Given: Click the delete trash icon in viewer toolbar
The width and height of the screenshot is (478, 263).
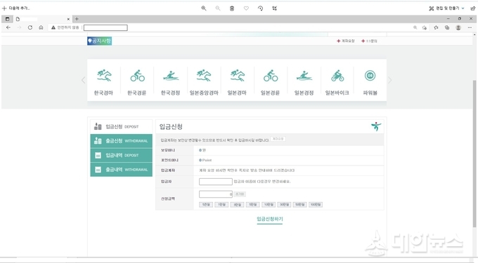Looking at the screenshot, I should click(232, 8).
